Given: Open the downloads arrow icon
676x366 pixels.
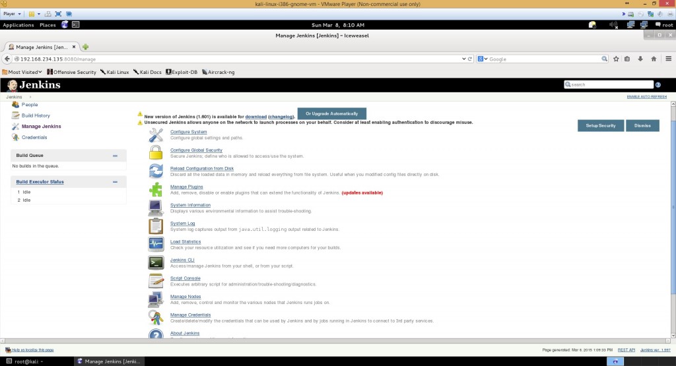Looking at the screenshot, I should [x=640, y=59].
